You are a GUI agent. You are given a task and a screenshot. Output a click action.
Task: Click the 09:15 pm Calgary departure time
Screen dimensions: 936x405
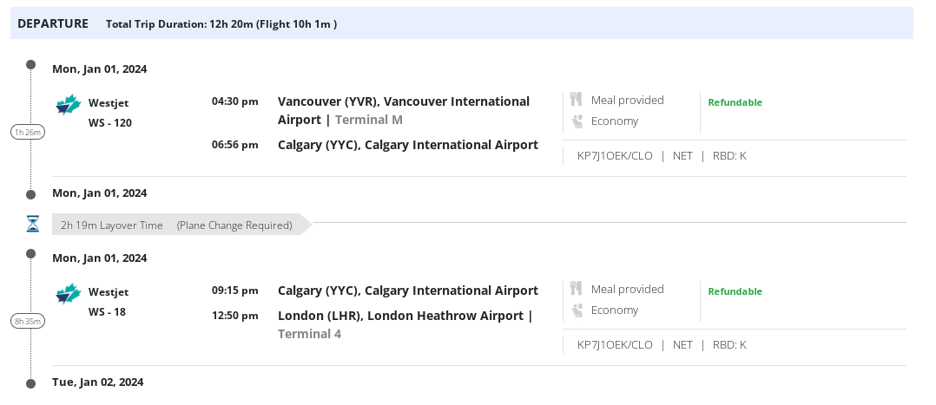(234, 291)
